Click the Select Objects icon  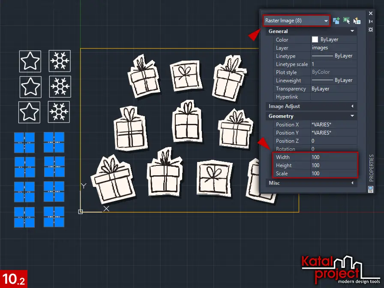(x=346, y=20)
